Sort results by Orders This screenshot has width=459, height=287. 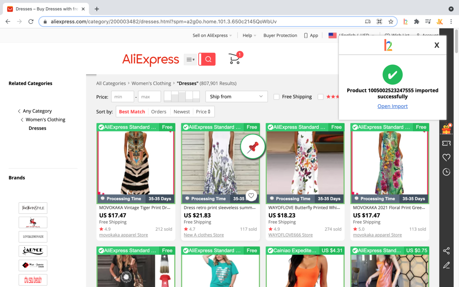pos(159,112)
